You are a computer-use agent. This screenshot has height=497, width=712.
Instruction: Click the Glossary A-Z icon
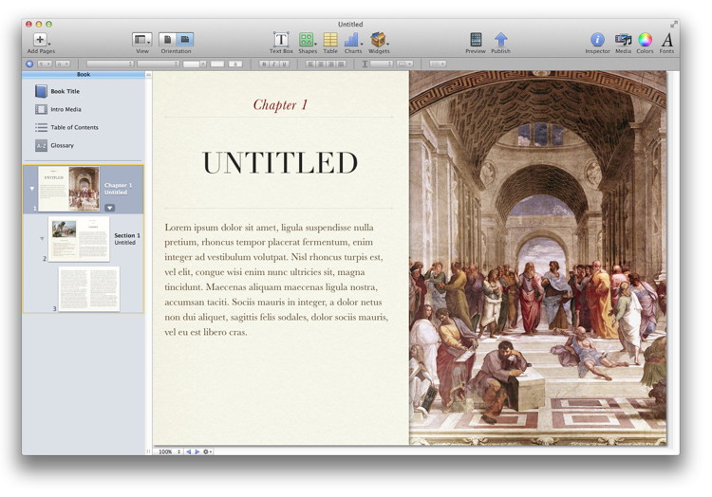click(41, 145)
